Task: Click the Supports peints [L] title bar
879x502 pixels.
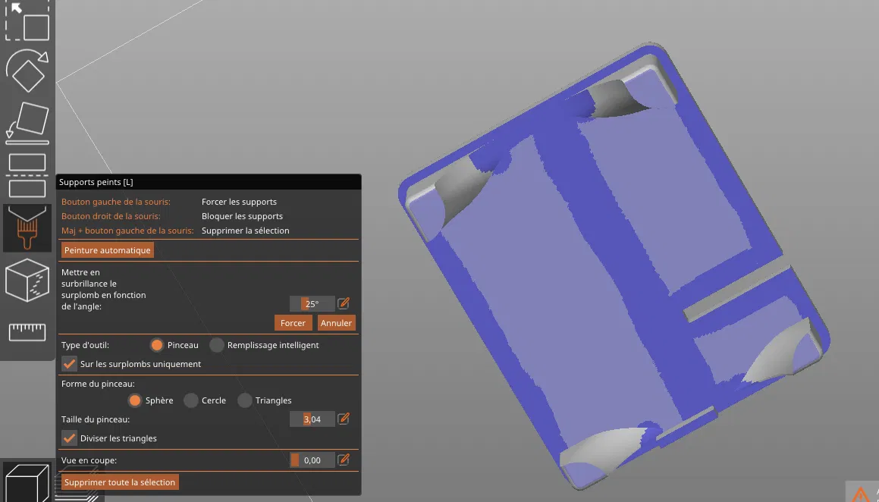Action: 209,181
